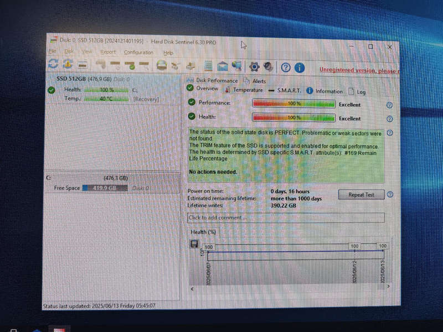Click the Refresh toolbar icon with blue arrows
The height and width of the screenshot is (332, 443).
pyautogui.click(x=53, y=64)
